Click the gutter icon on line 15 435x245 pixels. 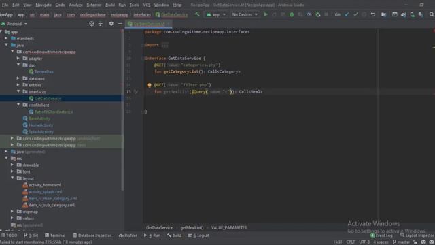click(x=136, y=91)
